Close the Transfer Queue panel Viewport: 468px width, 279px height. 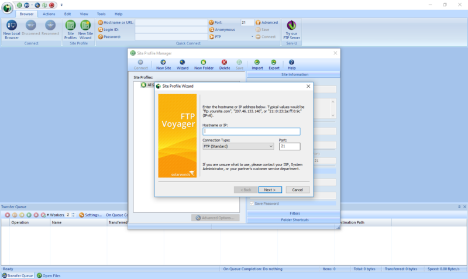[464, 206]
